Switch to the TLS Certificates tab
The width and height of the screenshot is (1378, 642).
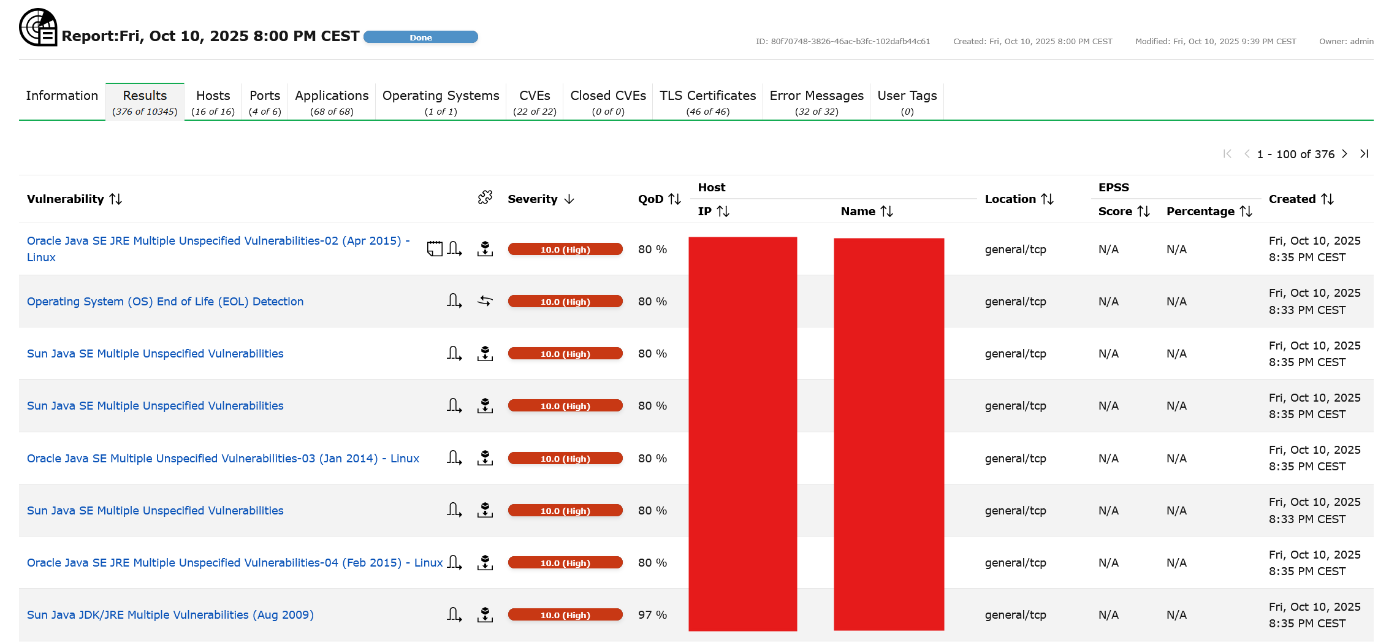[707, 102]
